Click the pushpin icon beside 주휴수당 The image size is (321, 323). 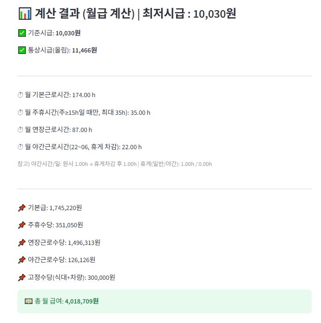point(22,225)
